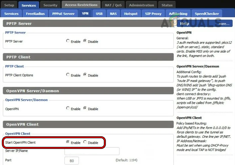Click the "Server IP/Name" label
The width and height of the screenshot is (235, 165).
[16, 151]
